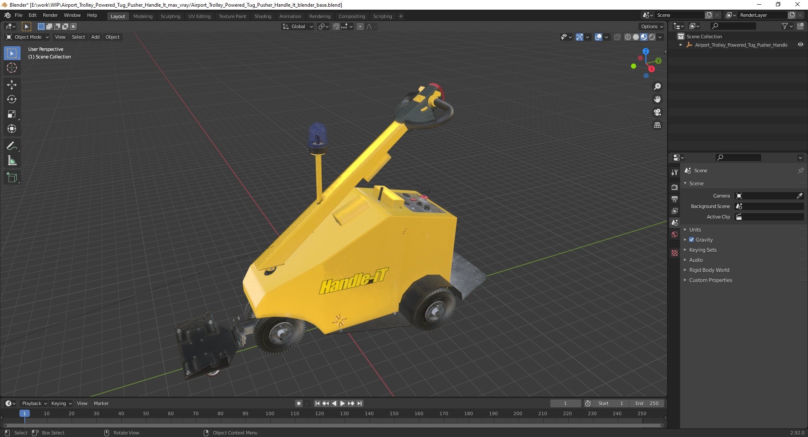Open the Render menu

click(x=50, y=15)
